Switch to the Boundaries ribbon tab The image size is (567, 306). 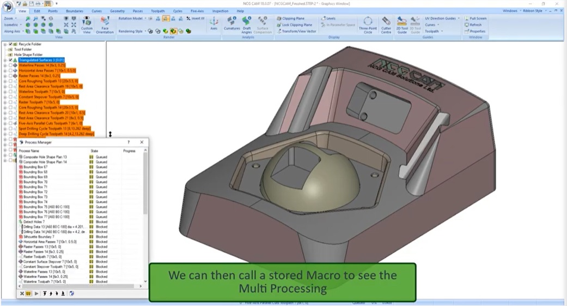(75, 11)
